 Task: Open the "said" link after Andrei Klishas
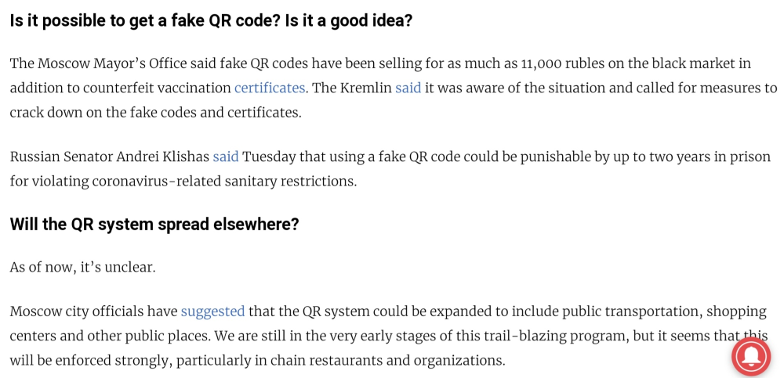click(x=226, y=157)
